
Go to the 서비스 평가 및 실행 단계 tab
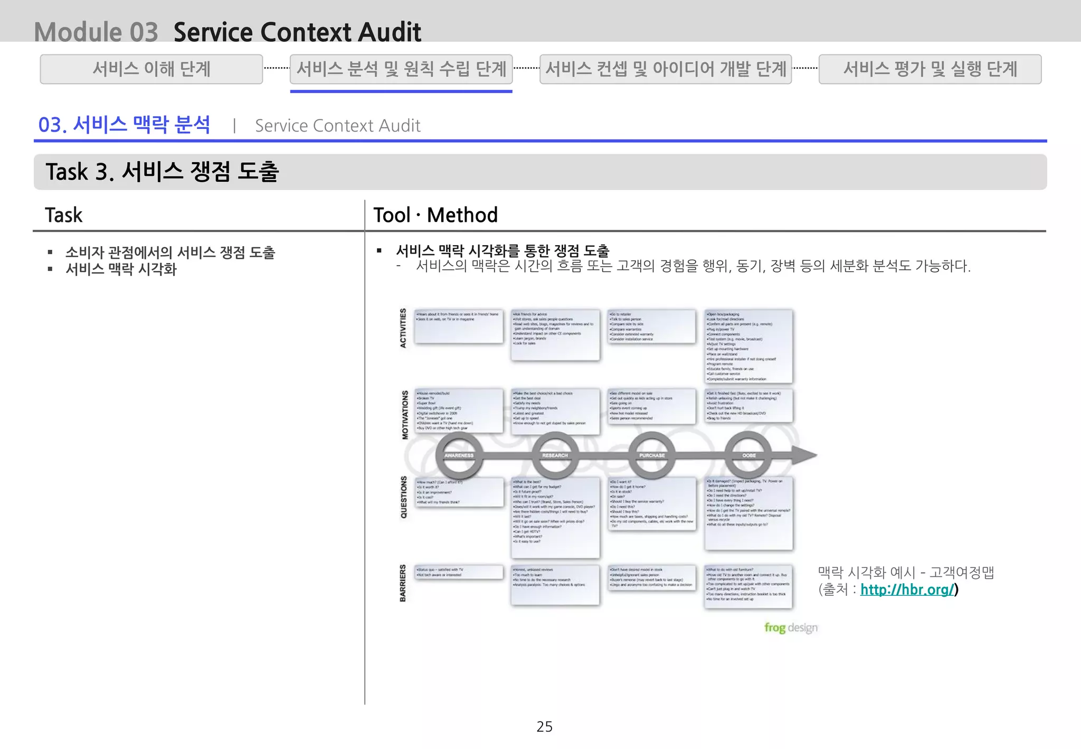[x=930, y=69]
